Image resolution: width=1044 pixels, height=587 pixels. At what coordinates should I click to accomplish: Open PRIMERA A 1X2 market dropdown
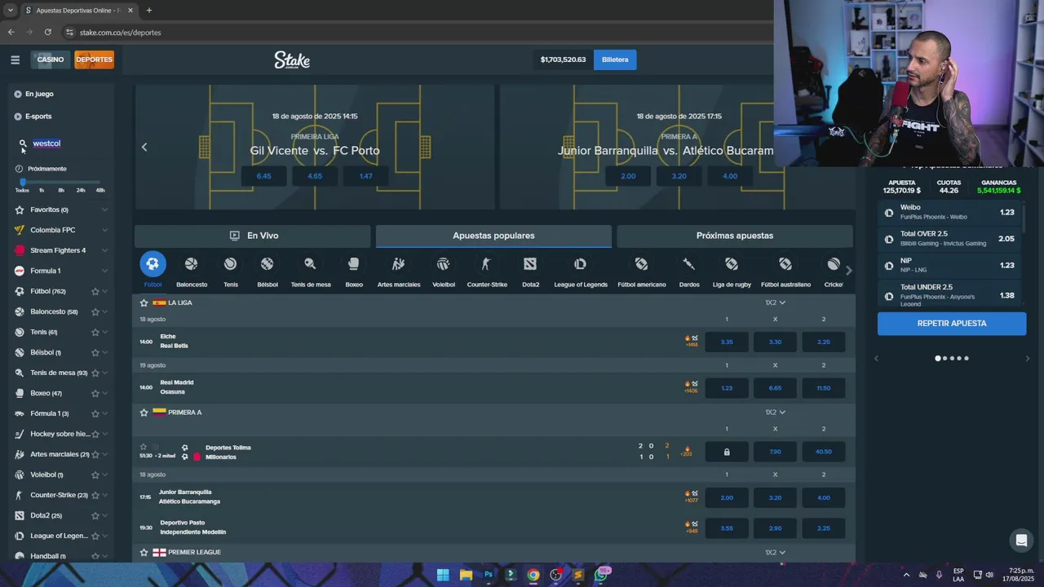(x=775, y=413)
